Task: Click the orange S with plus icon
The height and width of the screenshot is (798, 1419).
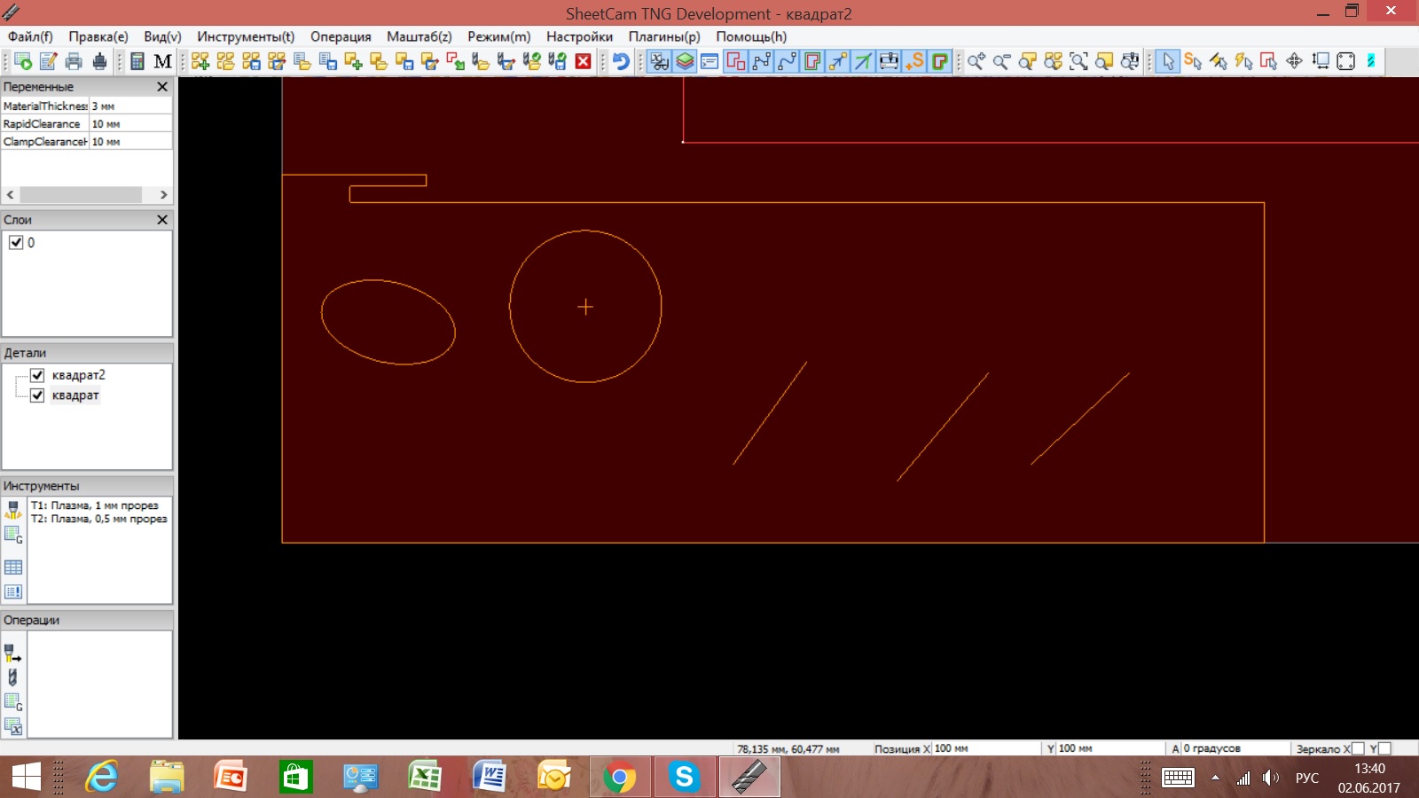Action: 914,61
